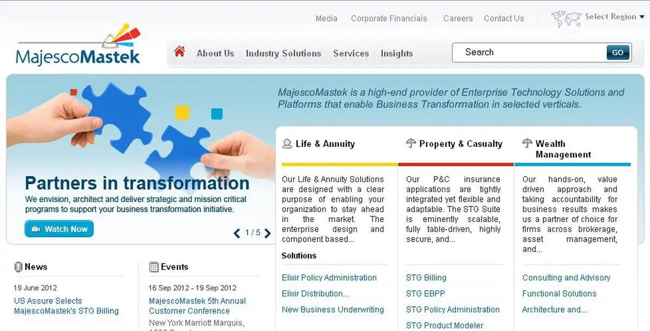Screen dimensions: 650x331
Task: Click the 'high-end provider' tagline text
Action: coord(451,98)
